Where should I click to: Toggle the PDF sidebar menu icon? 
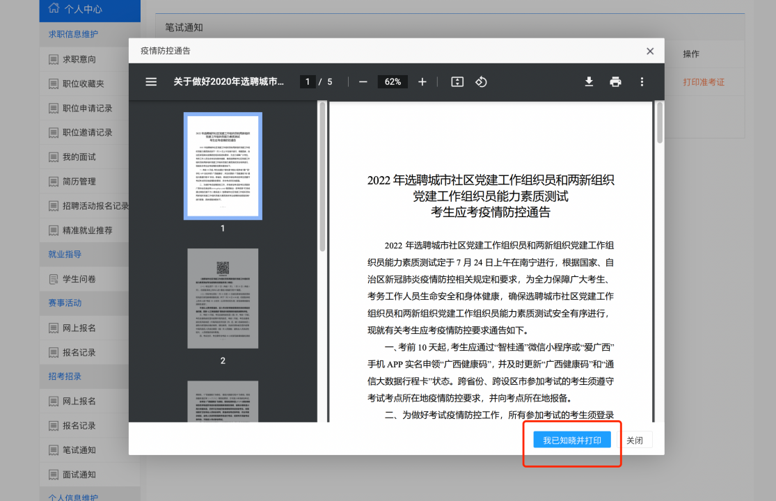point(151,82)
